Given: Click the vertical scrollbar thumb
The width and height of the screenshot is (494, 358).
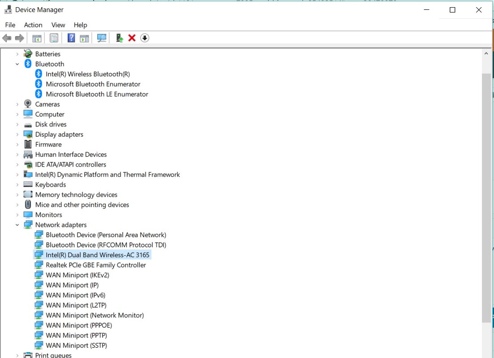Looking at the screenshot, I should pyautogui.click(x=486, y=198).
